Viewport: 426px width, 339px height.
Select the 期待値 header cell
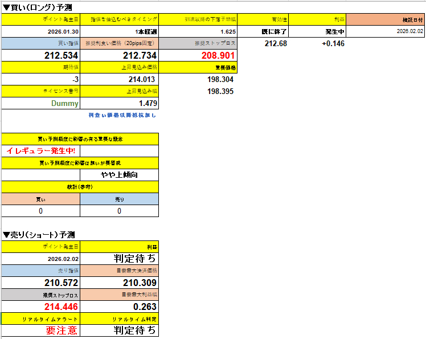click(41, 67)
